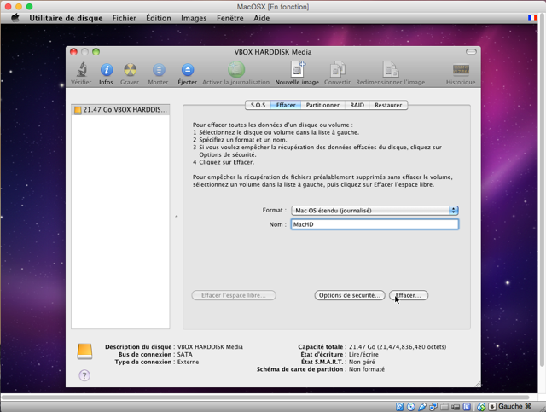Open Options de sécurité... dialog
This screenshot has height=412, width=546.
click(350, 295)
